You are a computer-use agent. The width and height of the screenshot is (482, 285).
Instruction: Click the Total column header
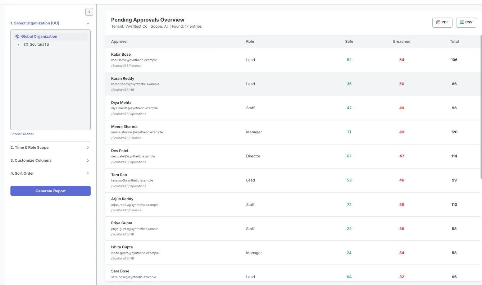pyautogui.click(x=454, y=42)
